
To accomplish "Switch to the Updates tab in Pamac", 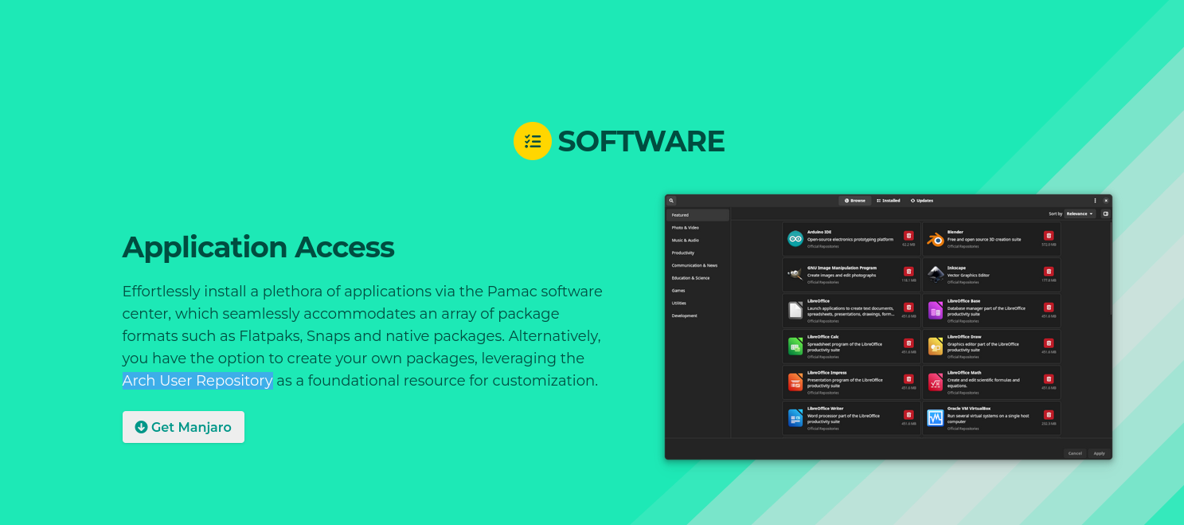I will click(x=922, y=201).
